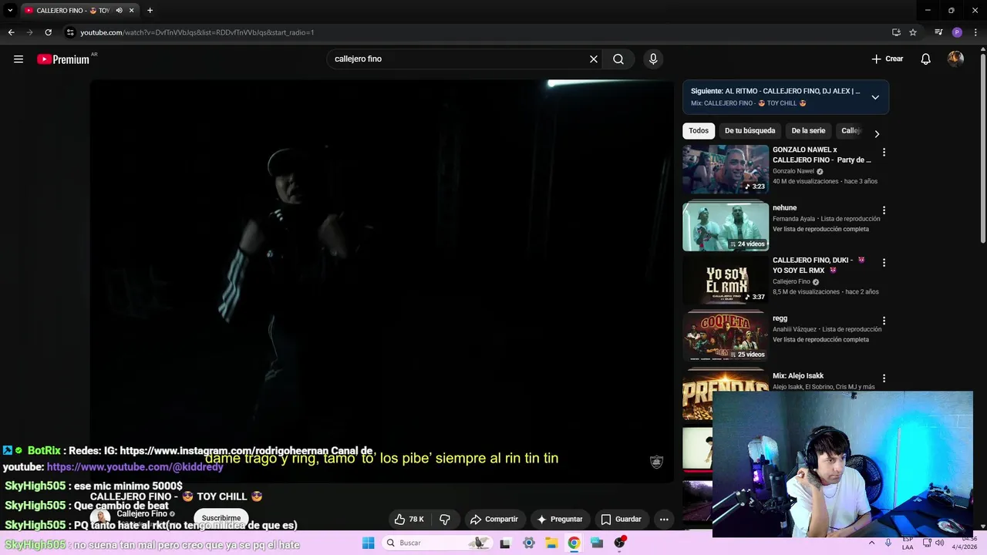Open Gonzalo Nawel Party video thumbnail
987x555 pixels.
point(726,170)
